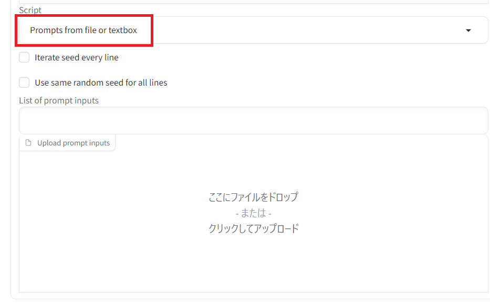Click the 'Use same random seed for all lines' label
The width and height of the screenshot is (490, 304).
[101, 82]
